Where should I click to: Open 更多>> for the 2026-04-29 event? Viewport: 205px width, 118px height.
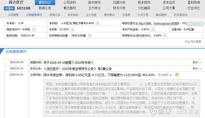197,62
